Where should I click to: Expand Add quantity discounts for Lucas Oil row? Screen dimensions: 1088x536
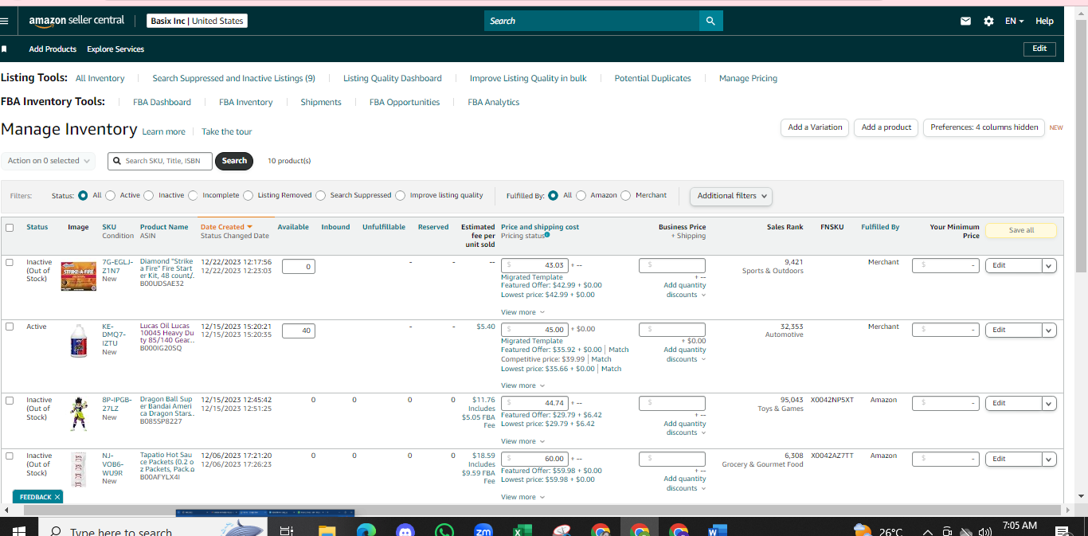click(x=685, y=354)
